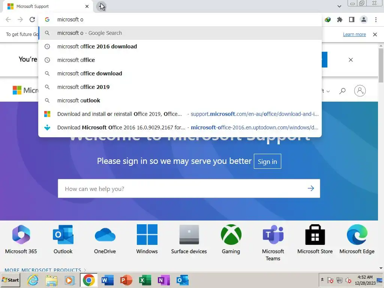
Task: Select the 'microsoft office' history suggestion
Action: [x=180, y=60]
